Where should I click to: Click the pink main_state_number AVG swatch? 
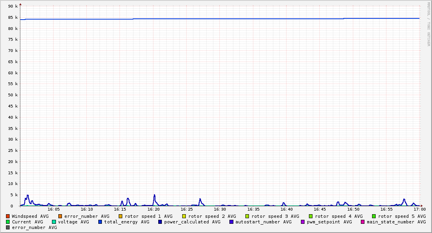point(363,222)
